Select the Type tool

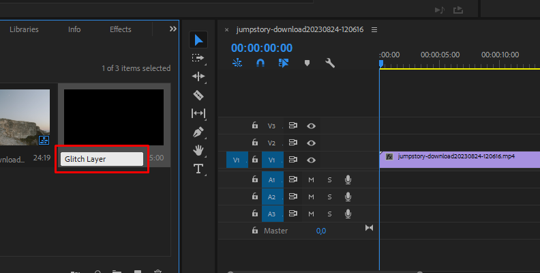pyautogui.click(x=198, y=169)
